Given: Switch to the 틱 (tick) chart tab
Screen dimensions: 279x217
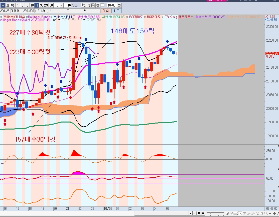Looking at the screenshot, I should [x=13, y=5].
